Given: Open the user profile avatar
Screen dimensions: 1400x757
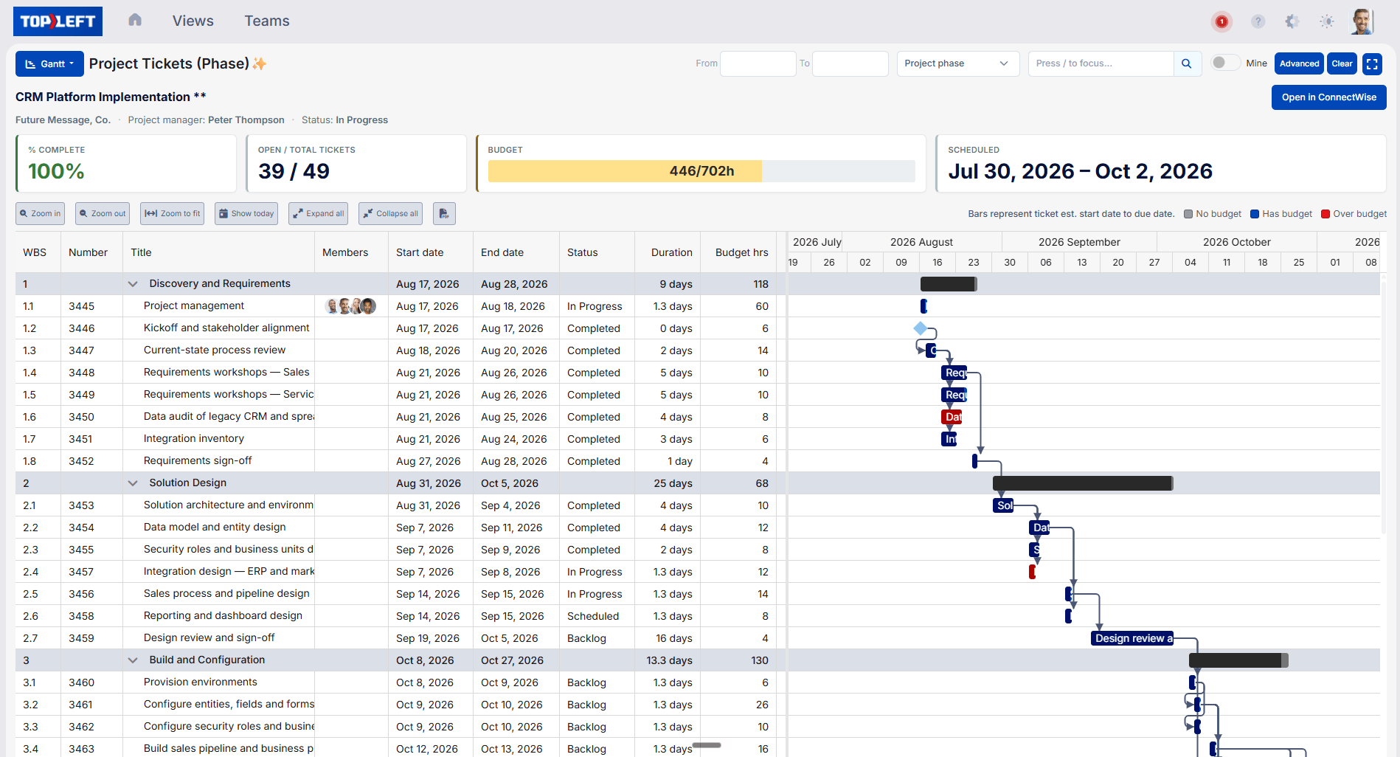Looking at the screenshot, I should tap(1362, 21).
